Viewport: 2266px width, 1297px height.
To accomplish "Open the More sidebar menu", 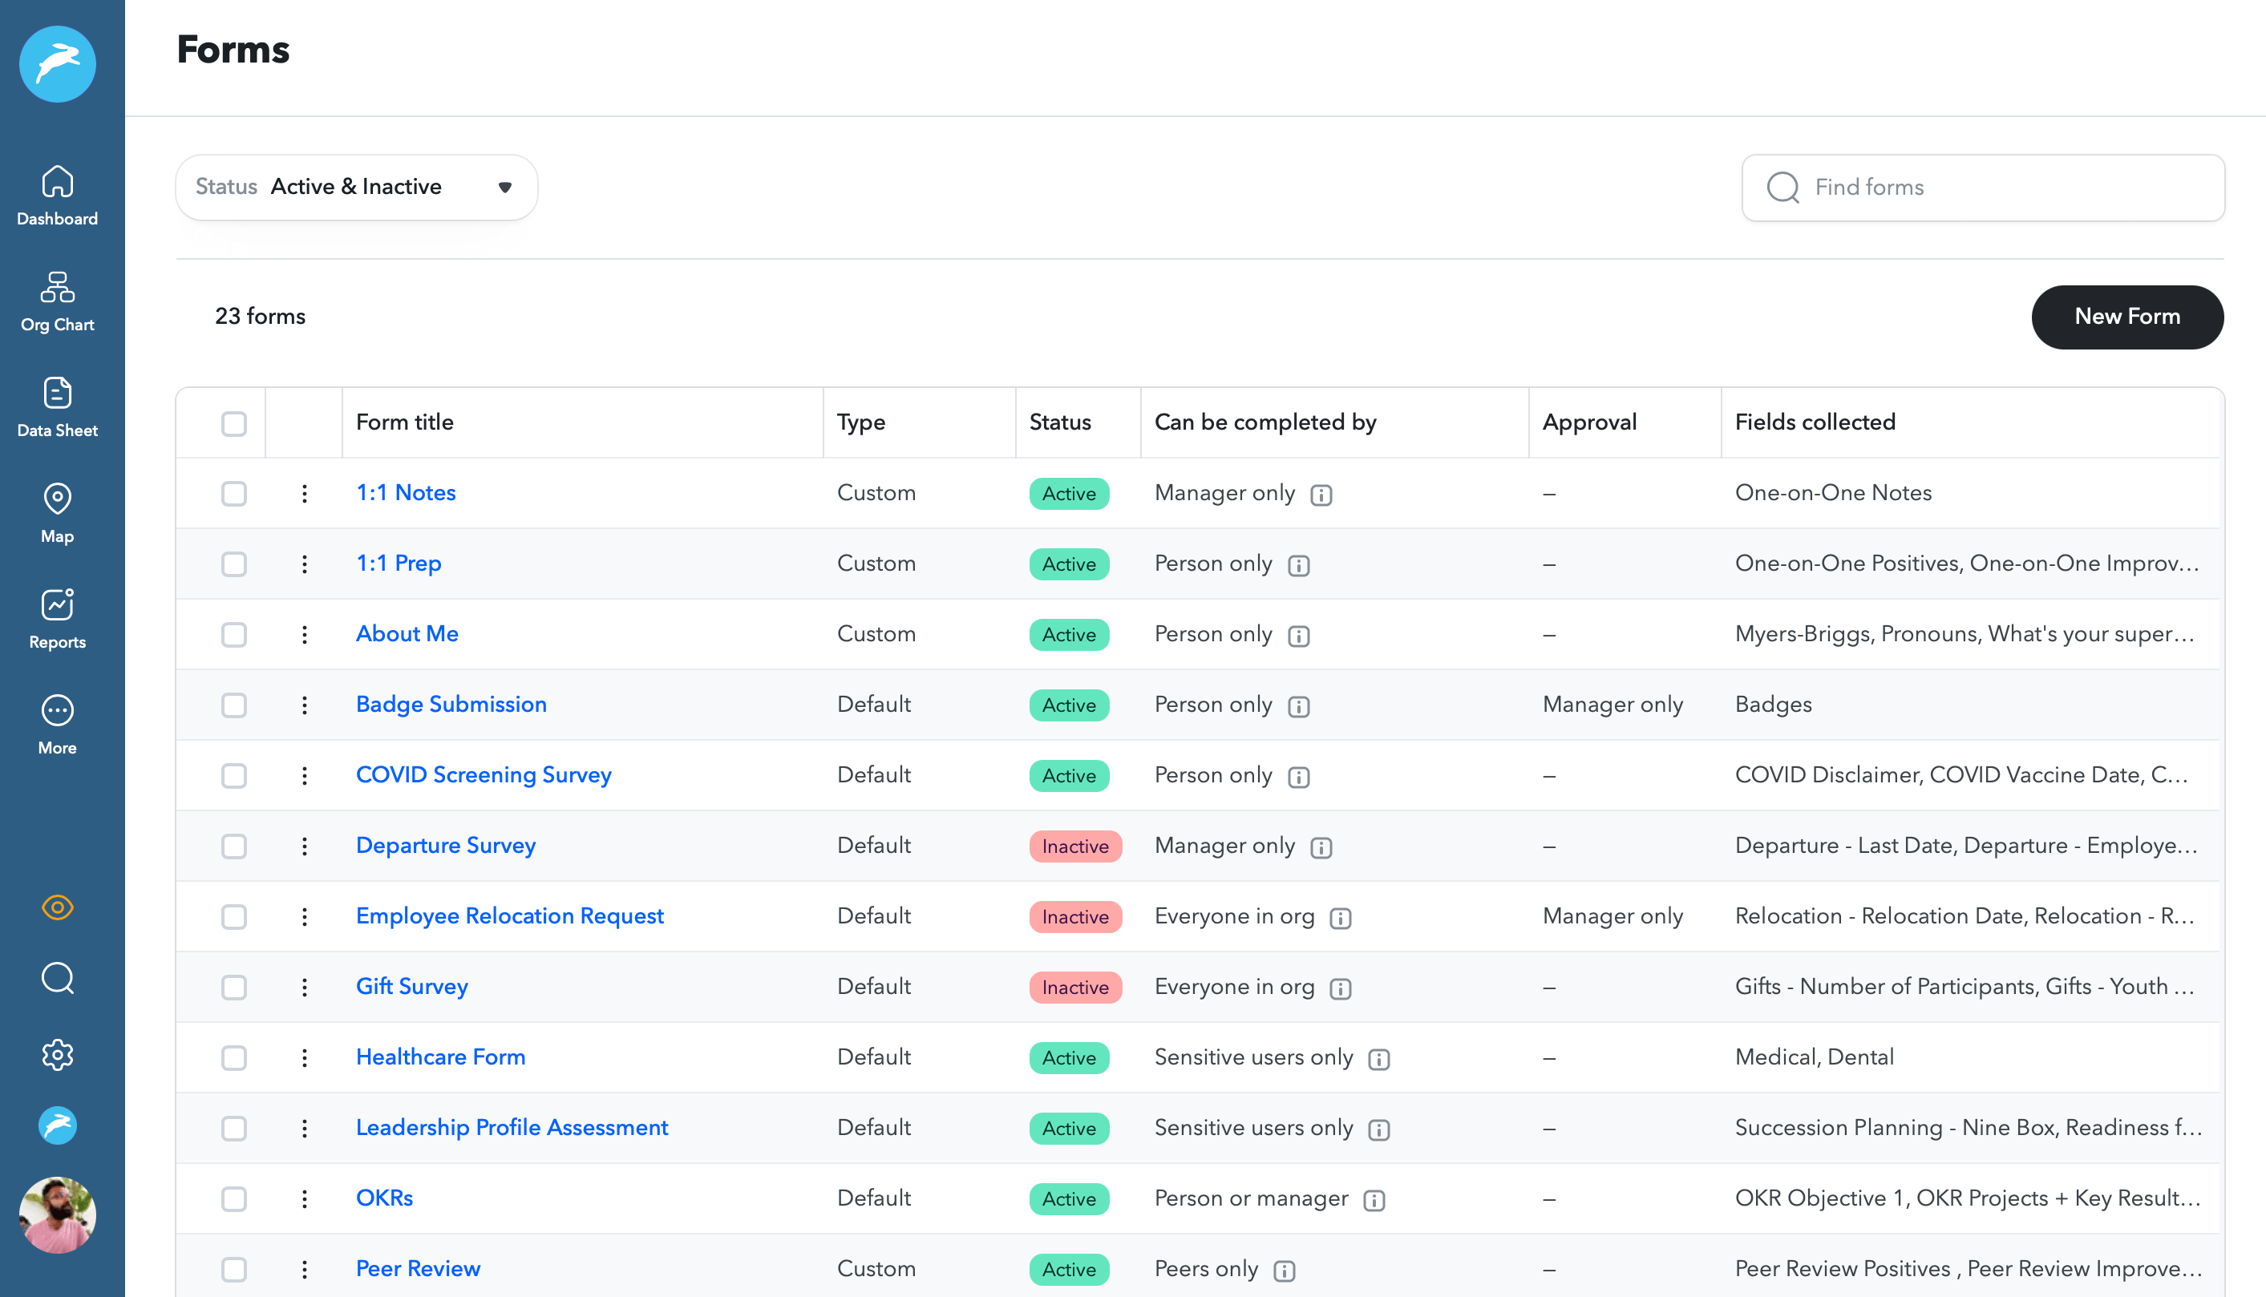I will pyautogui.click(x=57, y=724).
